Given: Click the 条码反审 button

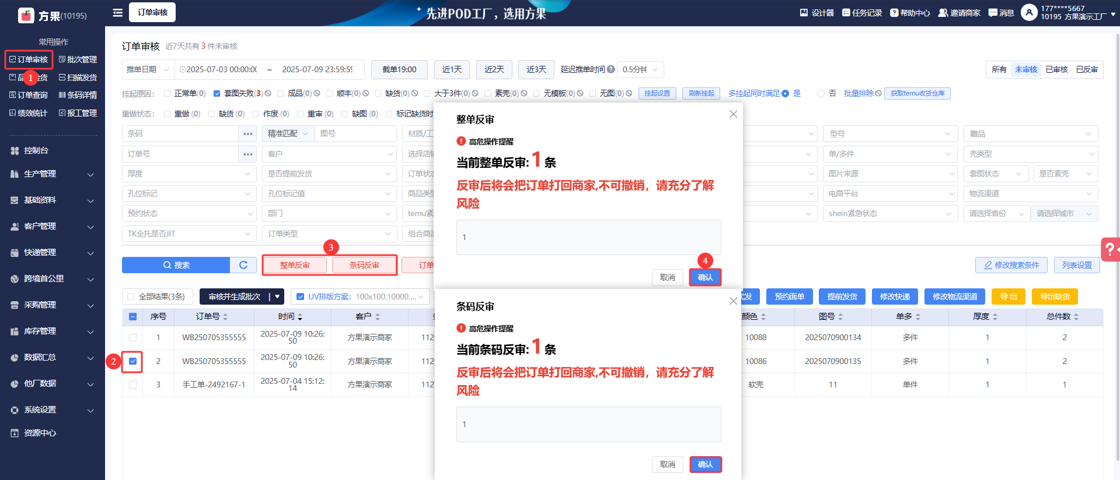Looking at the screenshot, I should click(364, 265).
